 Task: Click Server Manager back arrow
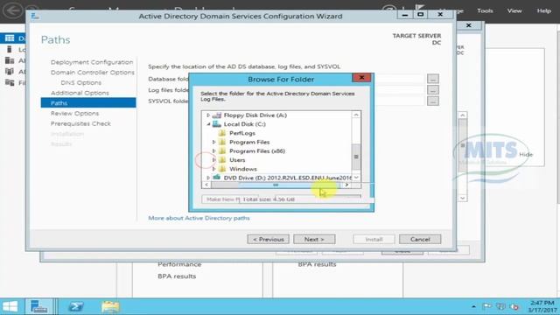(x=12, y=10)
